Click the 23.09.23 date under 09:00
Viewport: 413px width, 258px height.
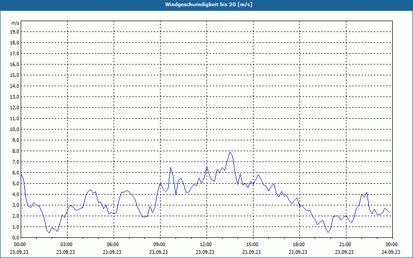coord(158,252)
